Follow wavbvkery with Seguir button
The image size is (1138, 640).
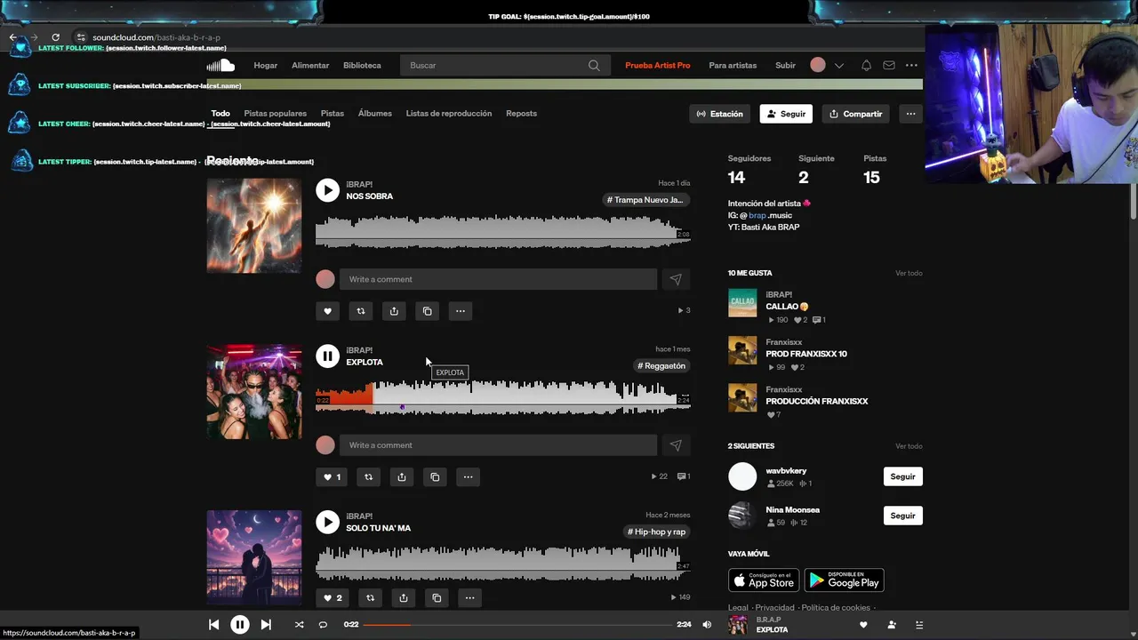pyautogui.click(x=903, y=476)
